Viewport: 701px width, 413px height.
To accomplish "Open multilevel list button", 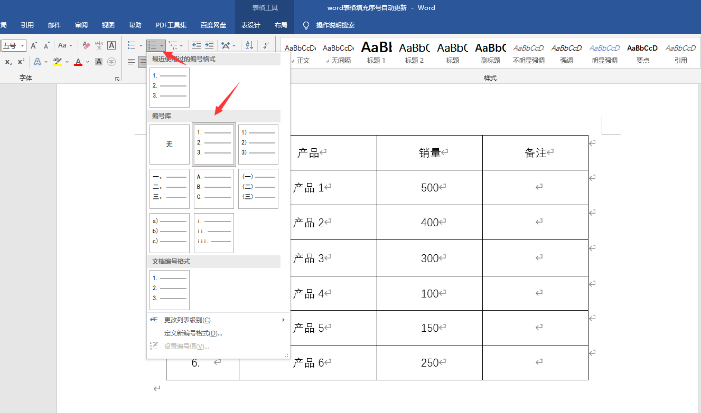I will pyautogui.click(x=172, y=45).
